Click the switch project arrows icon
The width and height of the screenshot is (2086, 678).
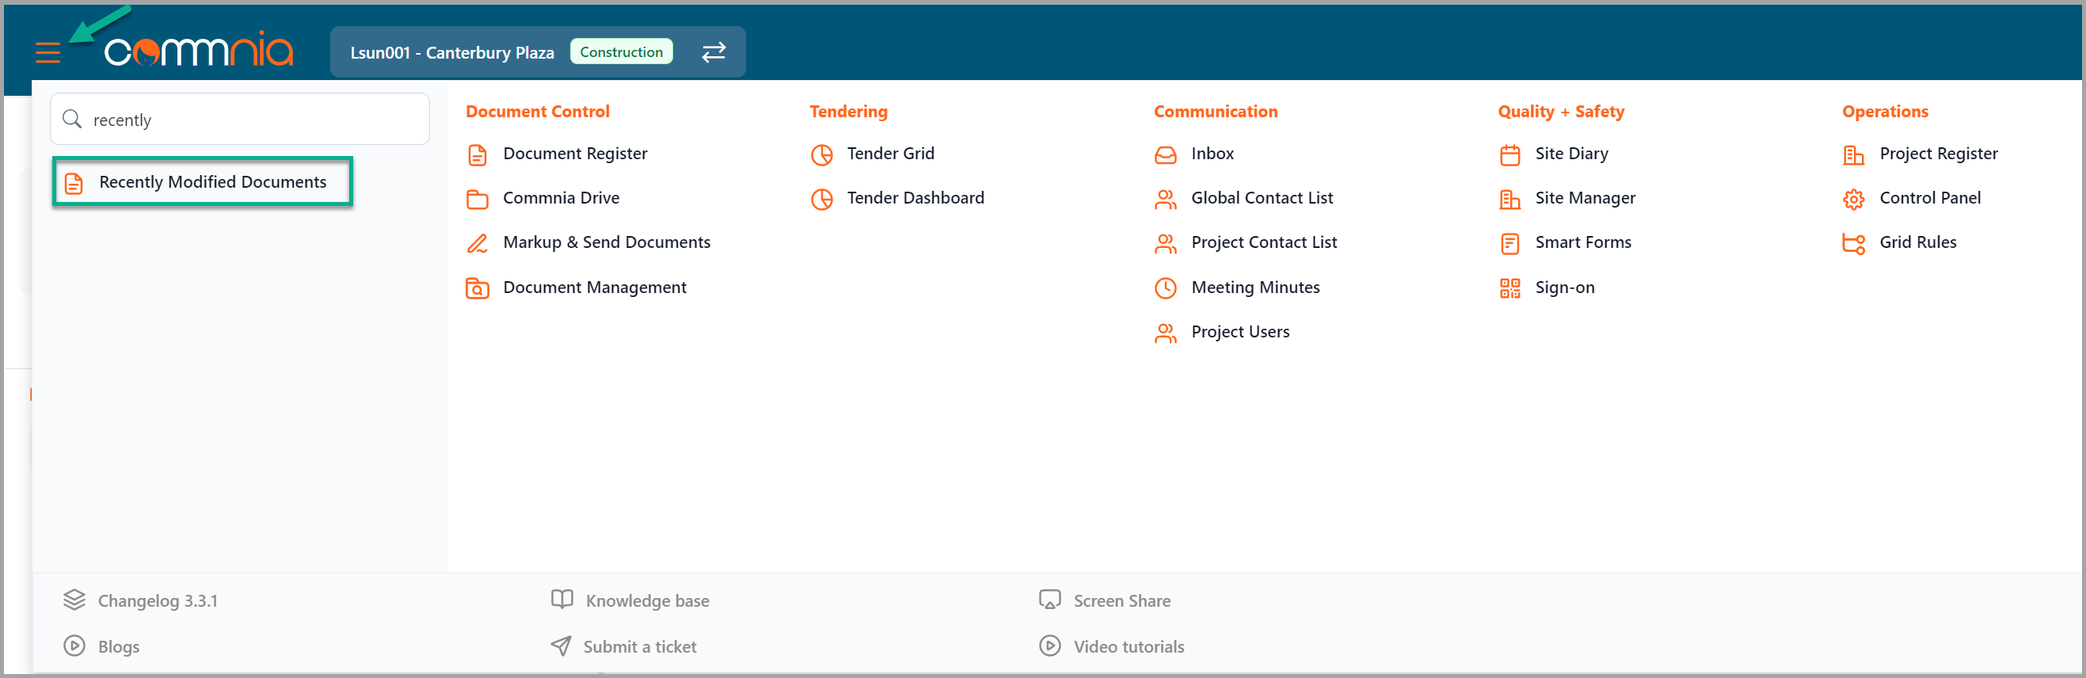coord(713,52)
